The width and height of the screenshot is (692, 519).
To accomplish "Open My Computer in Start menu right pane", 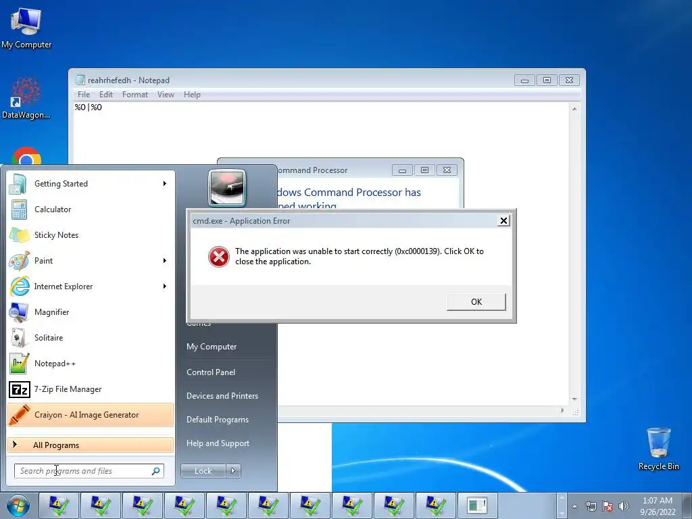I will [x=212, y=347].
